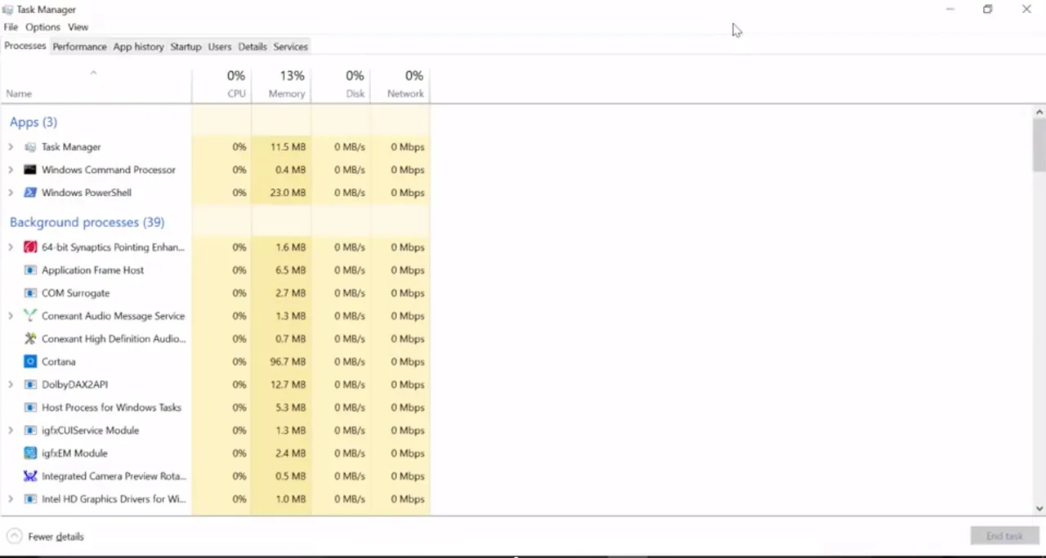Click the Host Process for Windows Tasks icon
Screen dimensions: 1046x558
(x=30, y=407)
